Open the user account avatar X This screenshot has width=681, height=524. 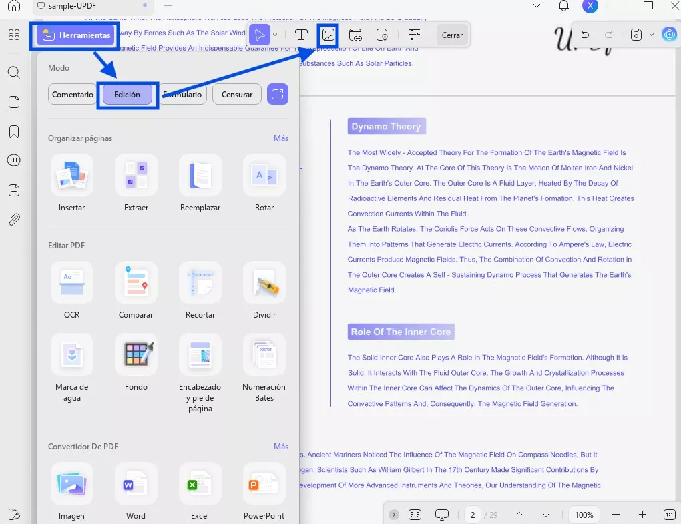click(x=590, y=5)
